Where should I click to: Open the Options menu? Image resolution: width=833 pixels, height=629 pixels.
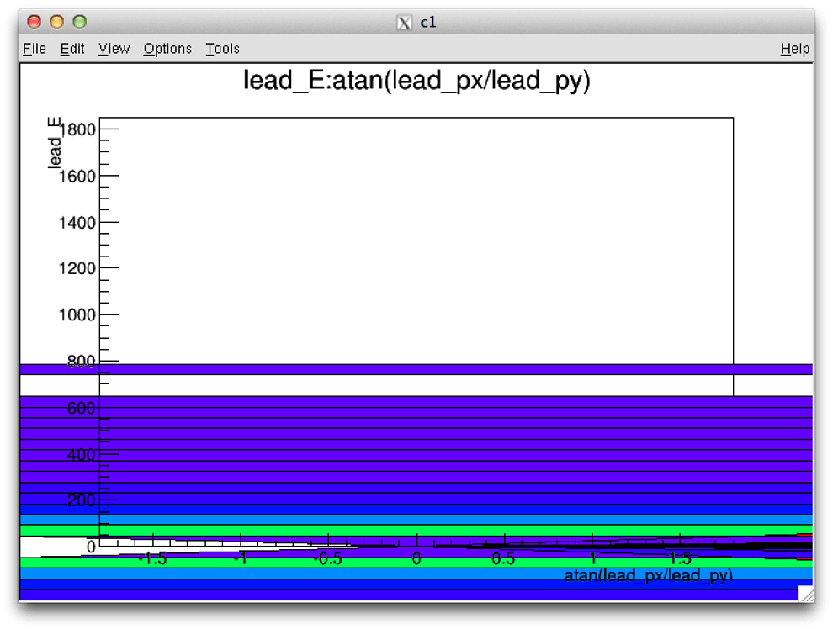click(x=167, y=48)
